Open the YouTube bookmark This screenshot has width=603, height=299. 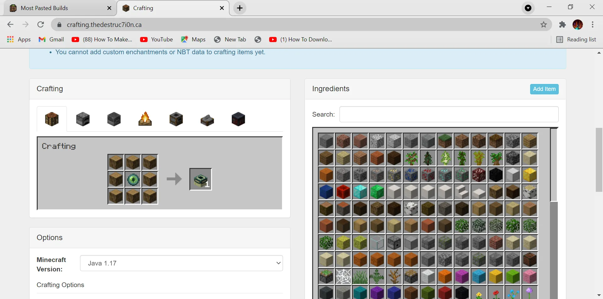pyautogui.click(x=156, y=39)
